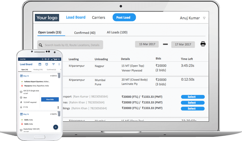Click the search loads input field

pyautogui.click(x=70, y=45)
